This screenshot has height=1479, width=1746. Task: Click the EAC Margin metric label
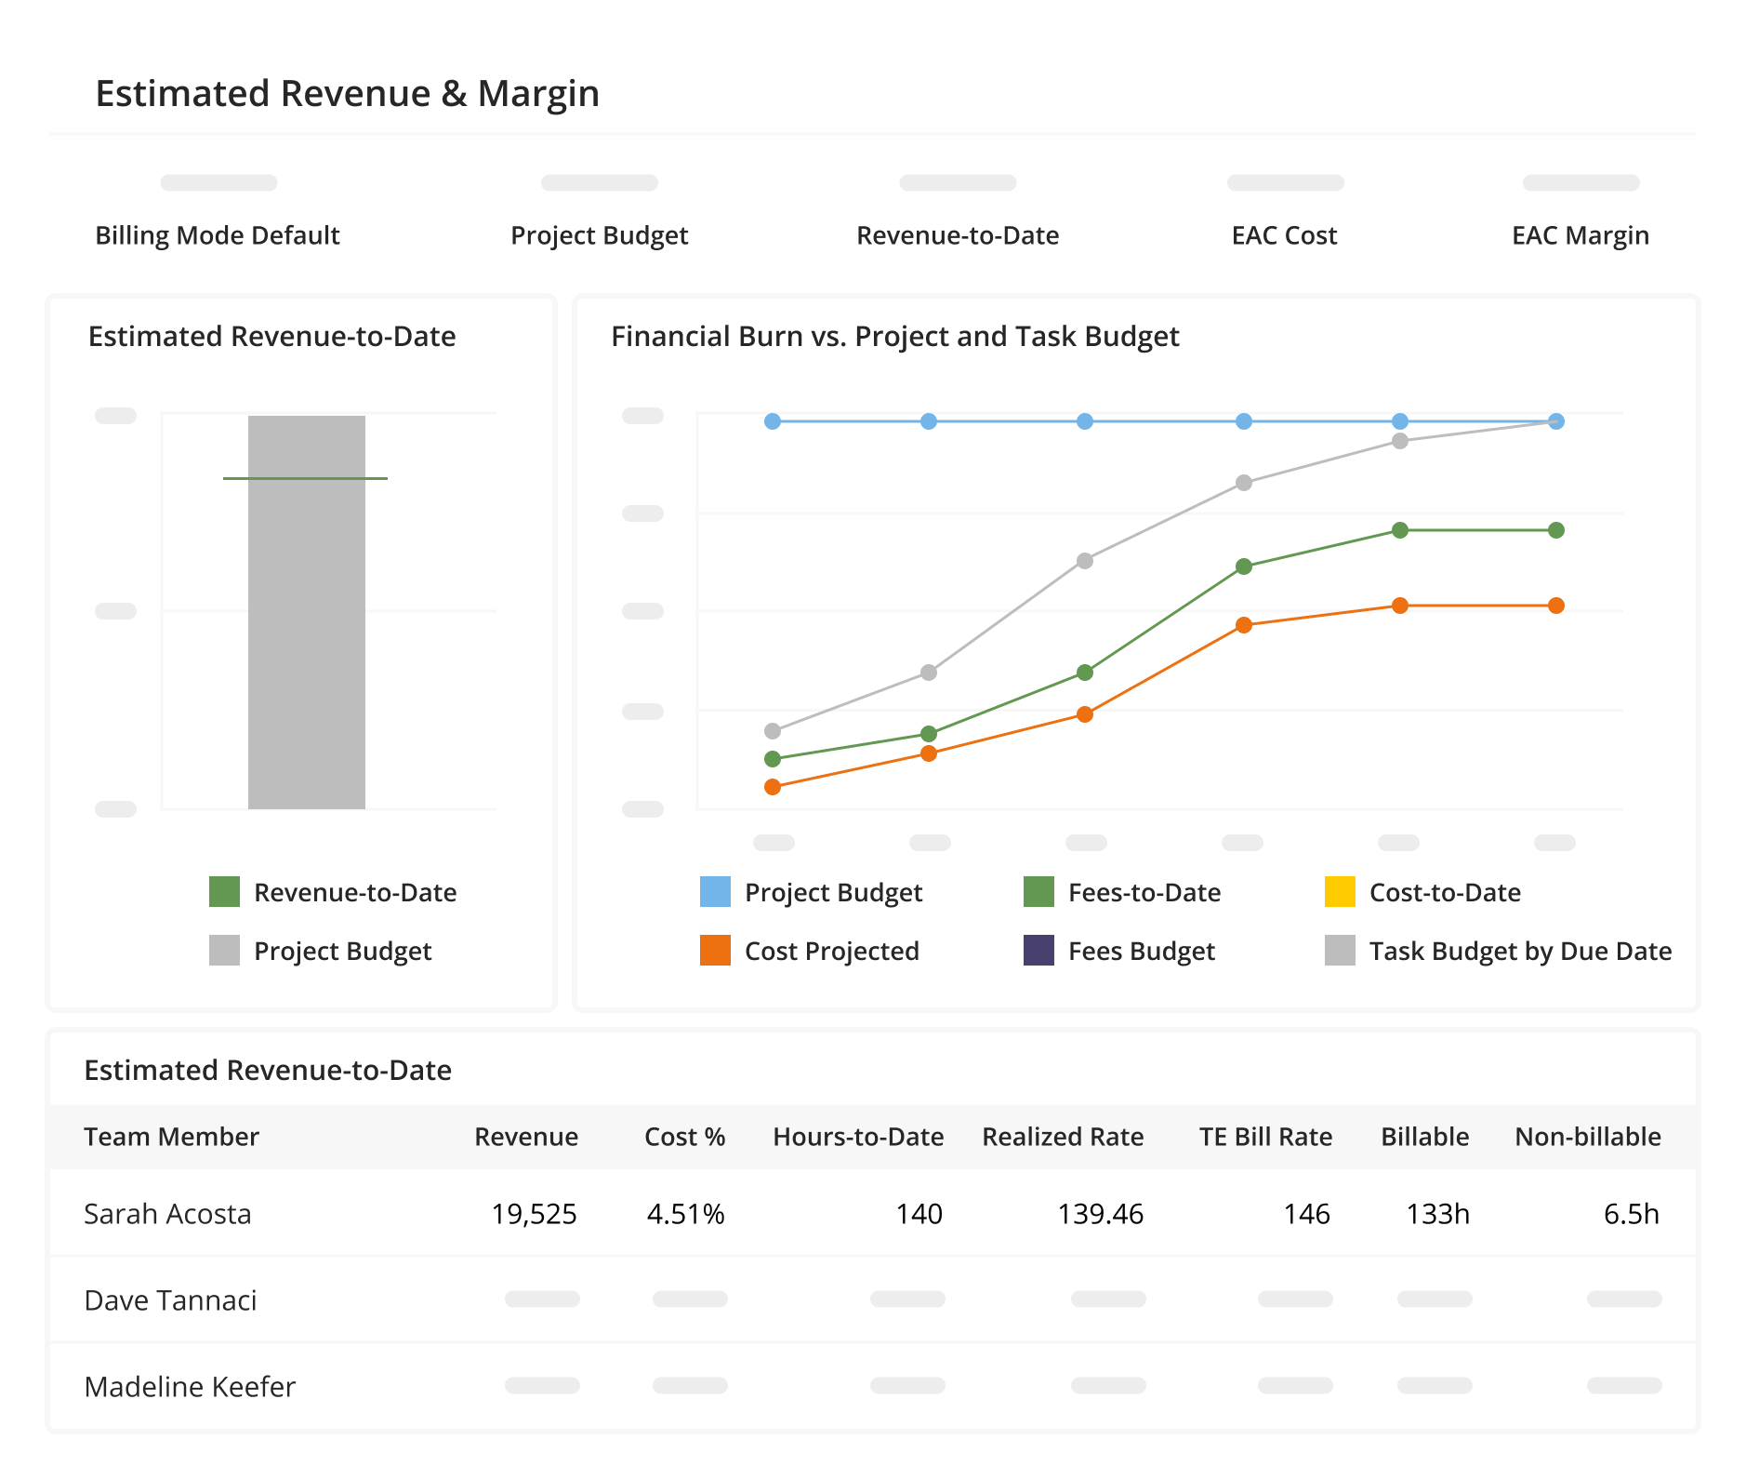1581,235
